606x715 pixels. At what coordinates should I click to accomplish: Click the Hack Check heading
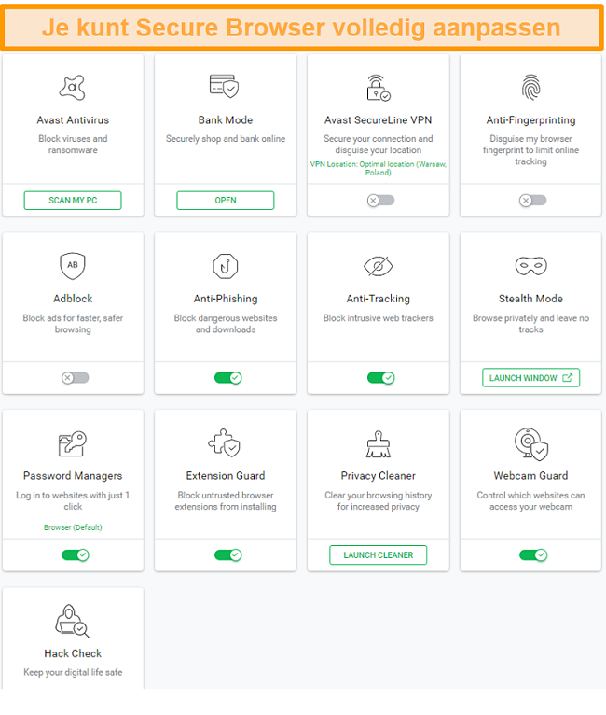[x=73, y=653]
